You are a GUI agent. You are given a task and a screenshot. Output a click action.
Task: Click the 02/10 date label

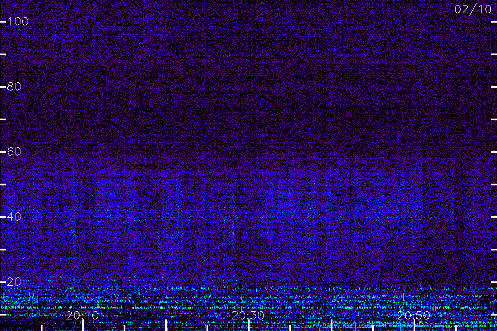tap(473, 9)
